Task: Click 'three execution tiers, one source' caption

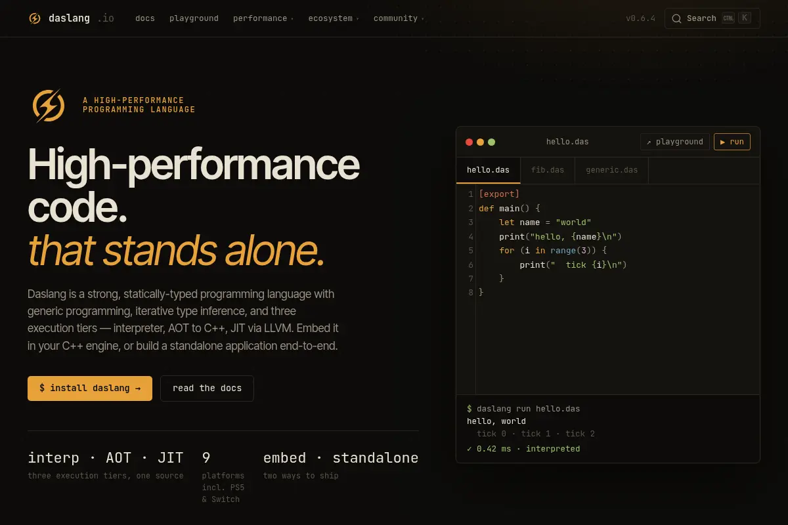Action: 106,476
